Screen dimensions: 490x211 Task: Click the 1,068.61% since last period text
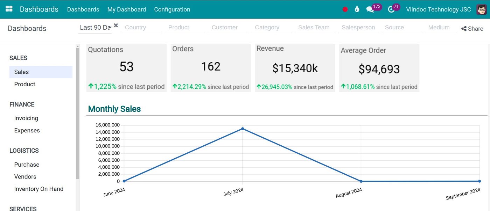click(x=379, y=87)
